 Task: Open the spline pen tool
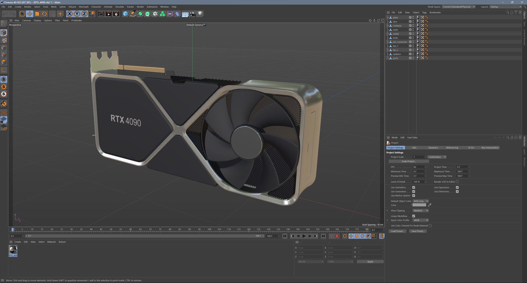click(133, 14)
